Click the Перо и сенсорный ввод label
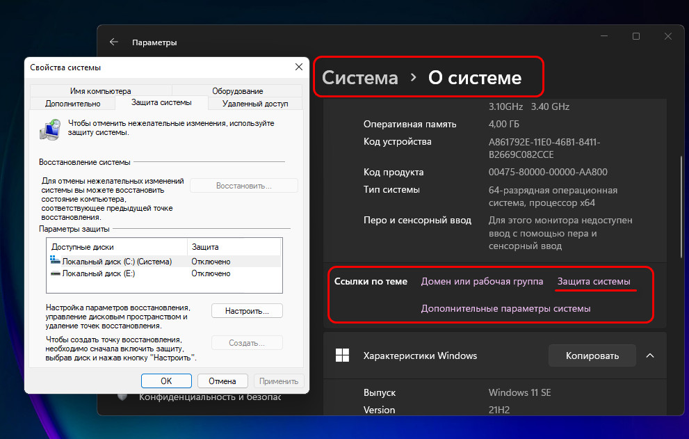This screenshot has height=439, width=689. tap(417, 220)
